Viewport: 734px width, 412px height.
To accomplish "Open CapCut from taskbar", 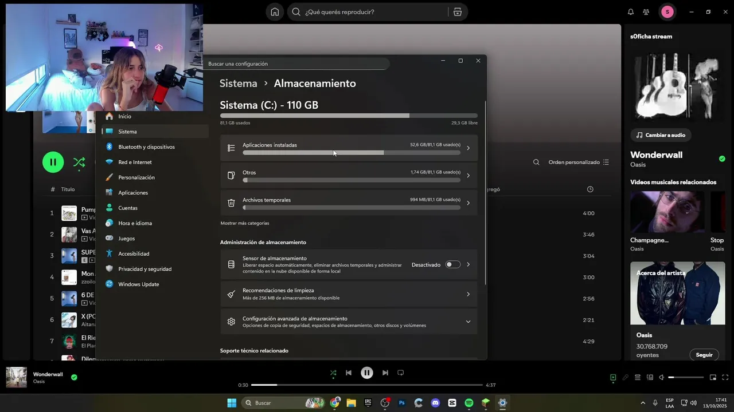I will tap(452, 403).
